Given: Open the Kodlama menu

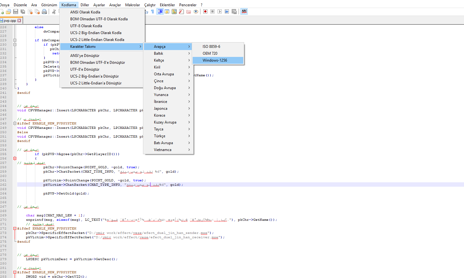Looking at the screenshot, I should click(69, 5).
